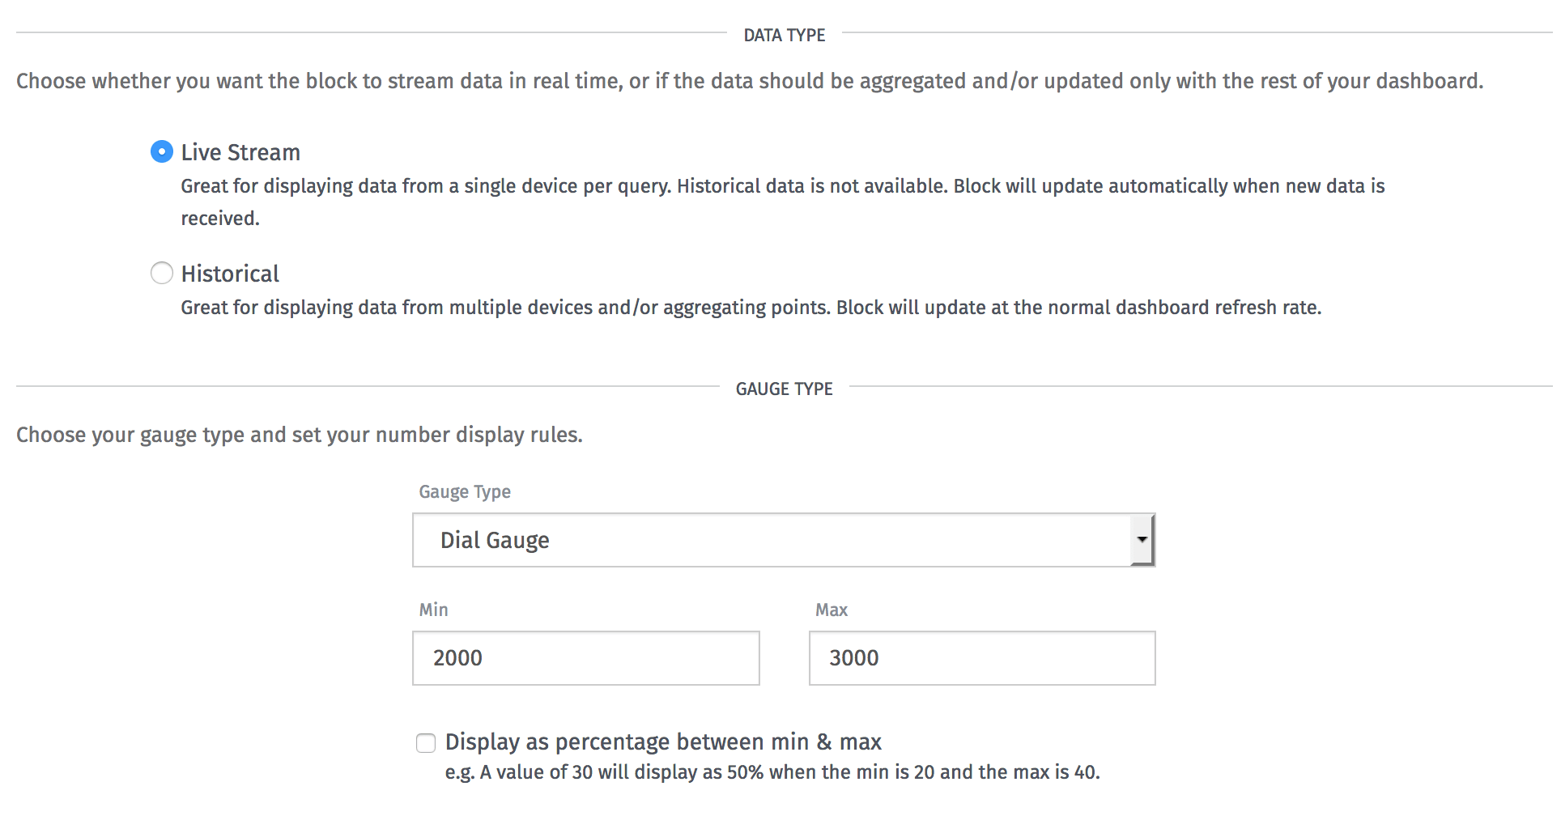Image resolution: width=1561 pixels, height=816 pixels.
Task: Click the Historical description about multiple devices
Action: click(x=751, y=308)
